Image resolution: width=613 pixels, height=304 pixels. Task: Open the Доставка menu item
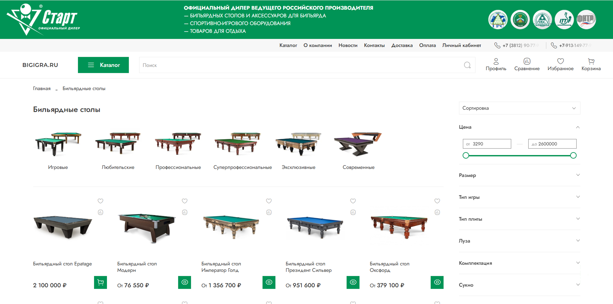(402, 45)
